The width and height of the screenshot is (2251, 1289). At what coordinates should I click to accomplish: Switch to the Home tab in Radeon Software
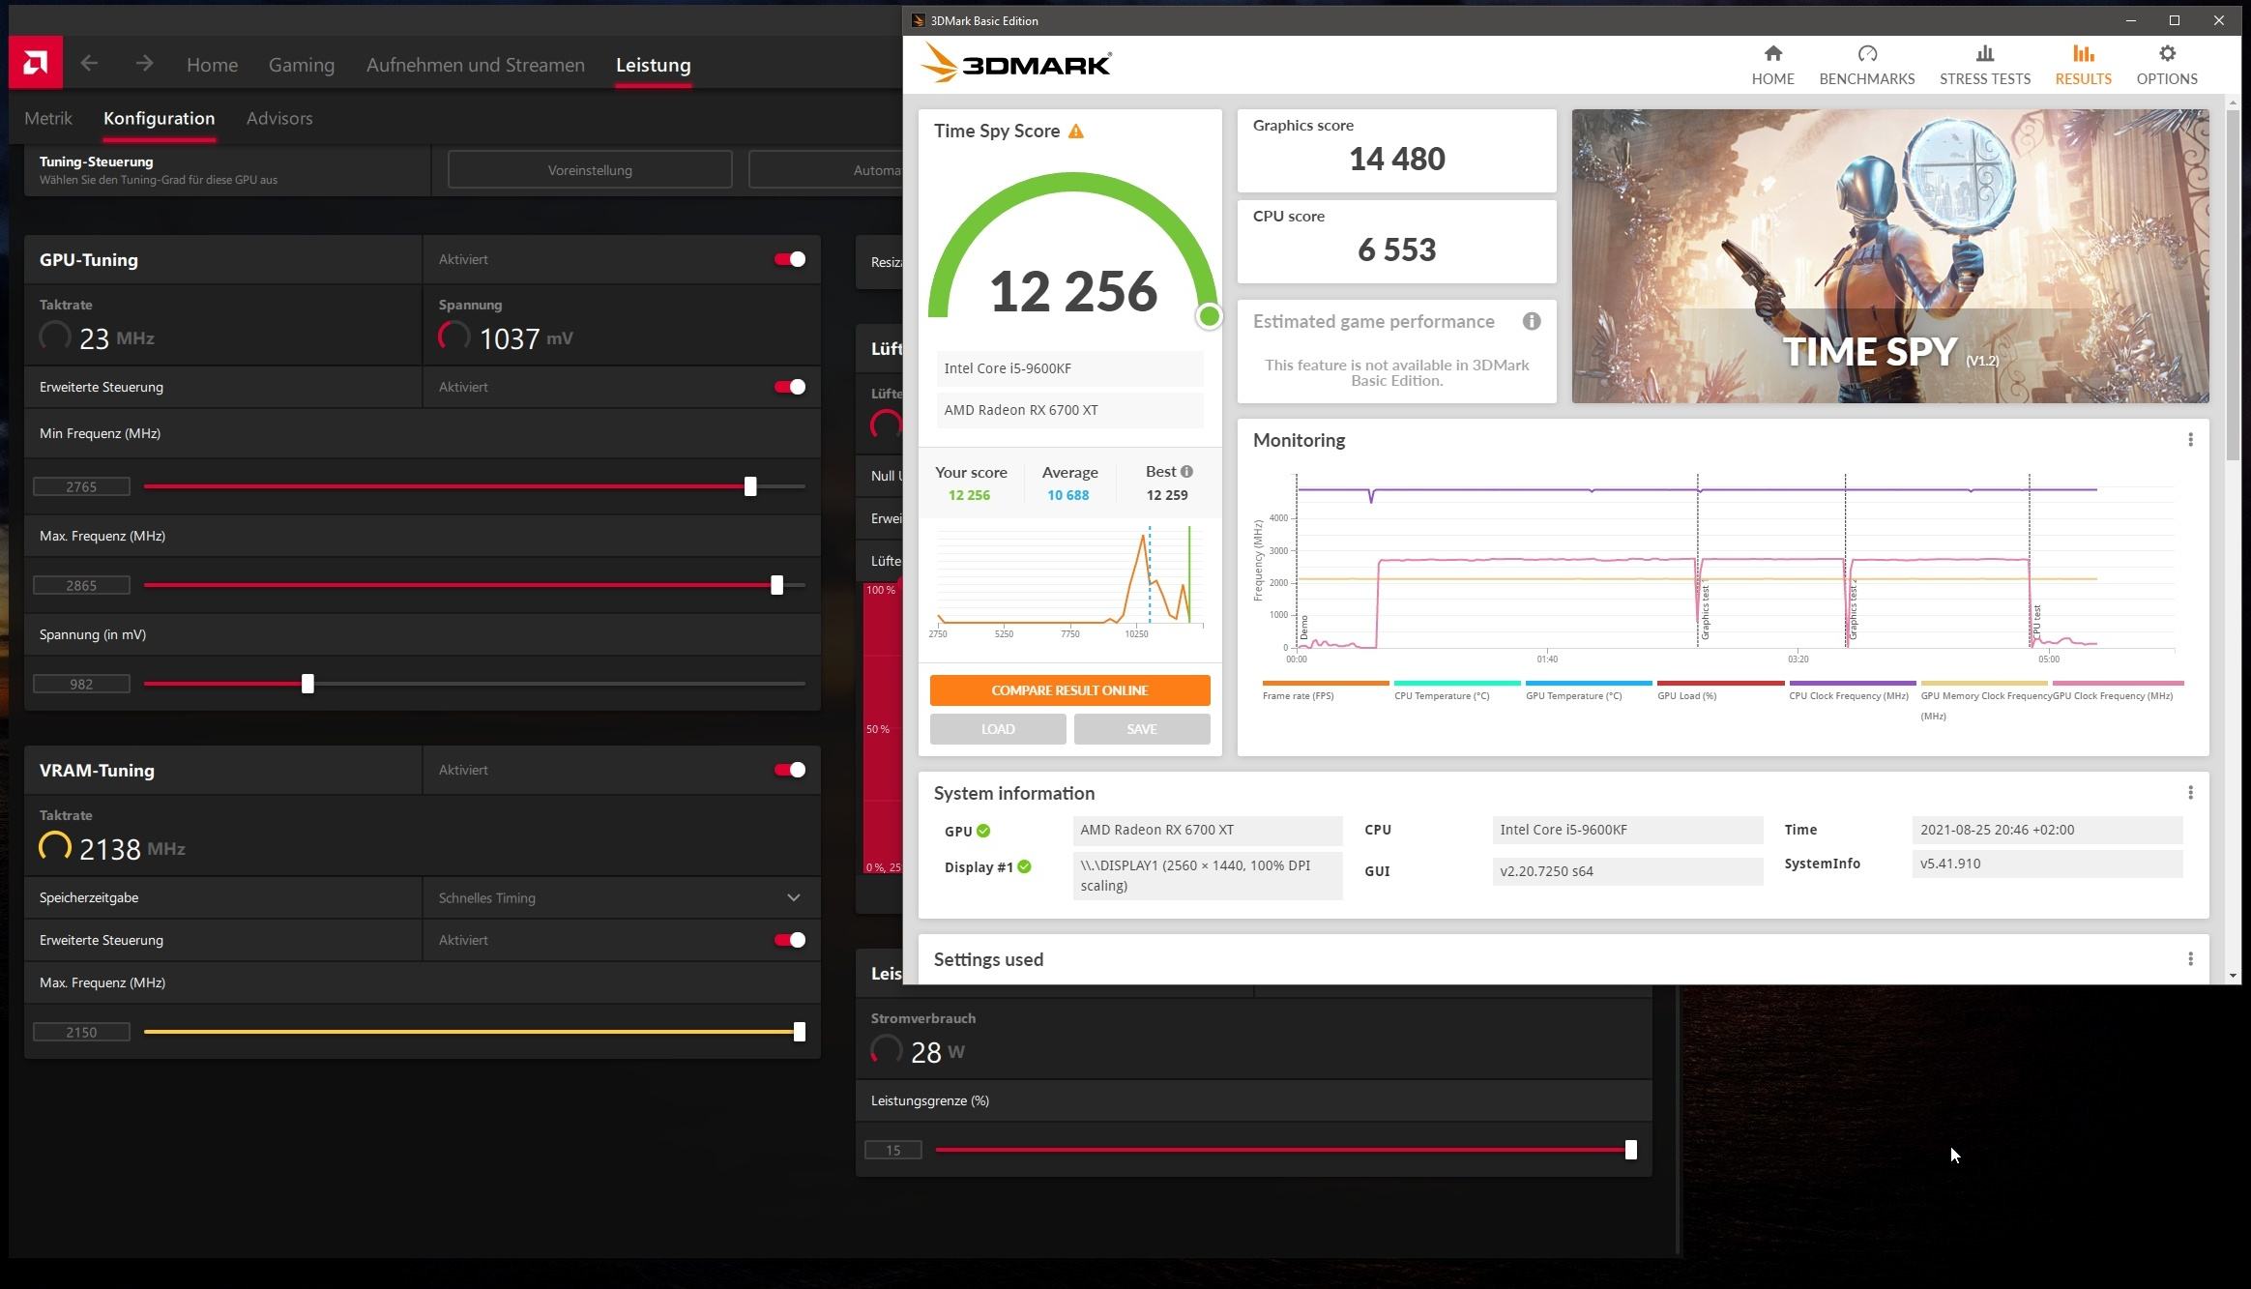click(x=212, y=65)
